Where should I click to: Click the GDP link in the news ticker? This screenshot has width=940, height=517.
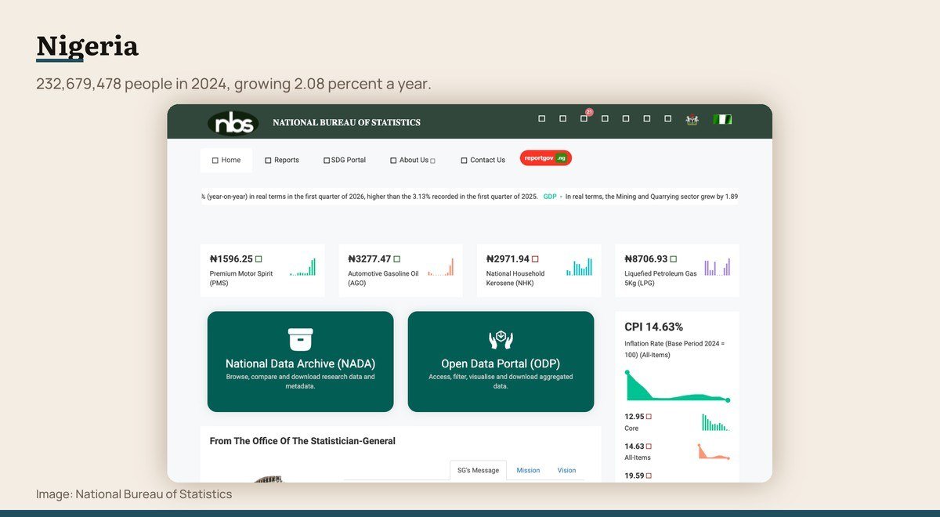(x=550, y=197)
